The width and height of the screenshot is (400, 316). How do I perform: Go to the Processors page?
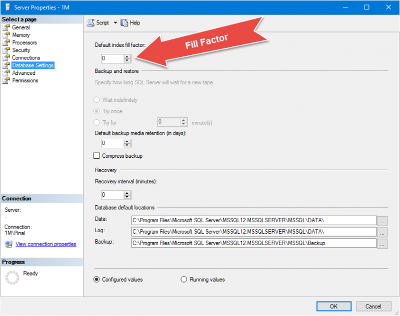(24, 42)
